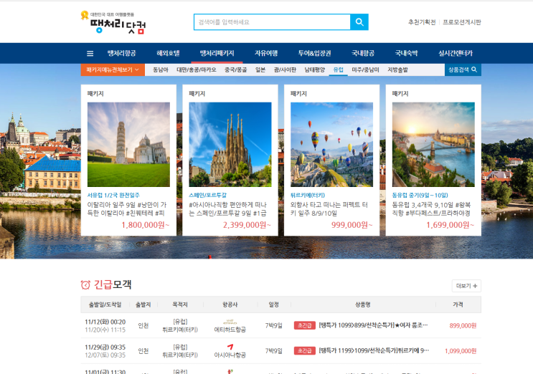Image resolution: width=533 pixels, height=374 pixels.
Task: Open the 동유럽 중기(9일~10일) title link
Action: pos(420,195)
